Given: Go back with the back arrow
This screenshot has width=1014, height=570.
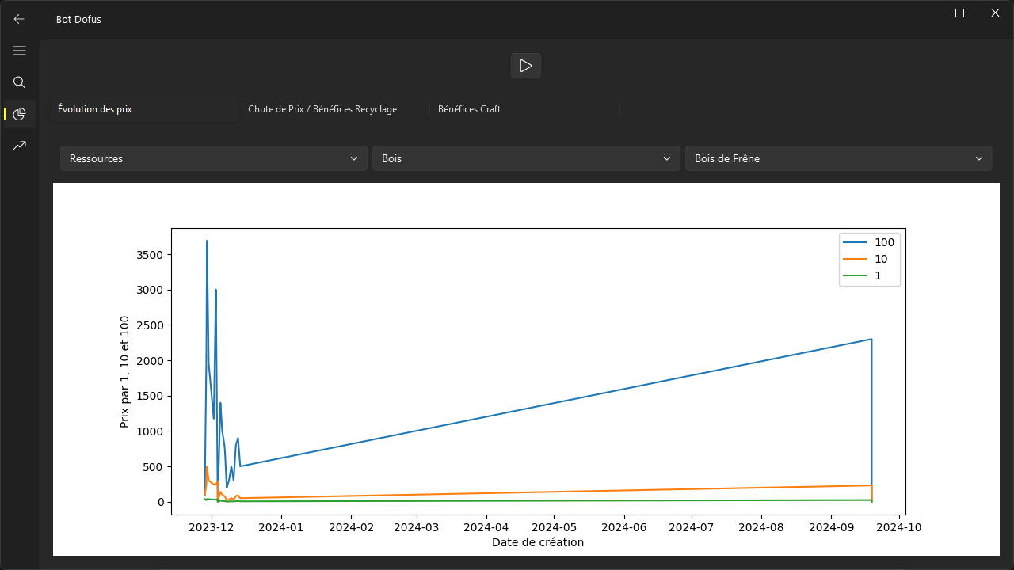Looking at the screenshot, I should click(x=19, y=19).
